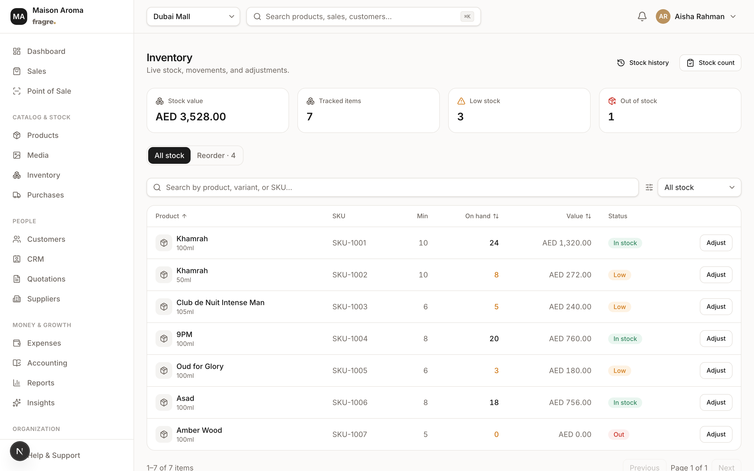
Task: Click the global search magnifier icon
Action: (x=257, y=16)
